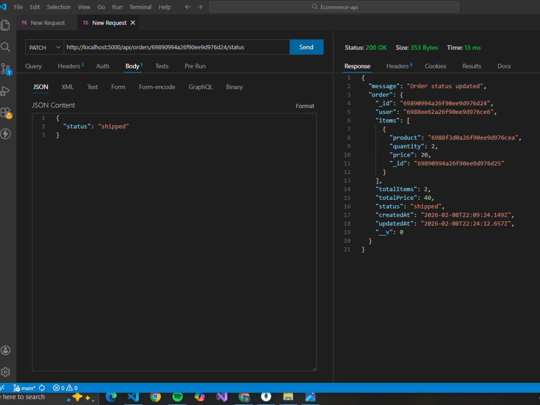Go back with the left arrow navigation icon

point(188,7)
